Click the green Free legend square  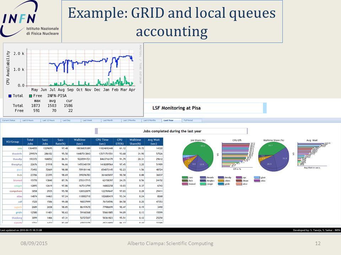coord(31,96)
